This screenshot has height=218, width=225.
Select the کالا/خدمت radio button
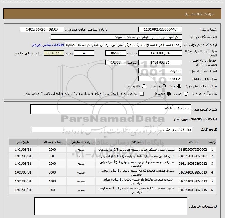pos(144,86)
